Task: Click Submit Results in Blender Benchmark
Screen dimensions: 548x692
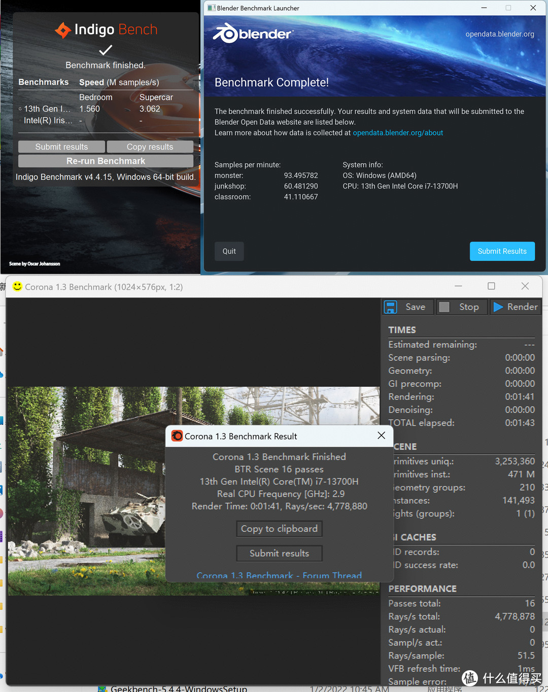Action: click(x=502, y=251)
